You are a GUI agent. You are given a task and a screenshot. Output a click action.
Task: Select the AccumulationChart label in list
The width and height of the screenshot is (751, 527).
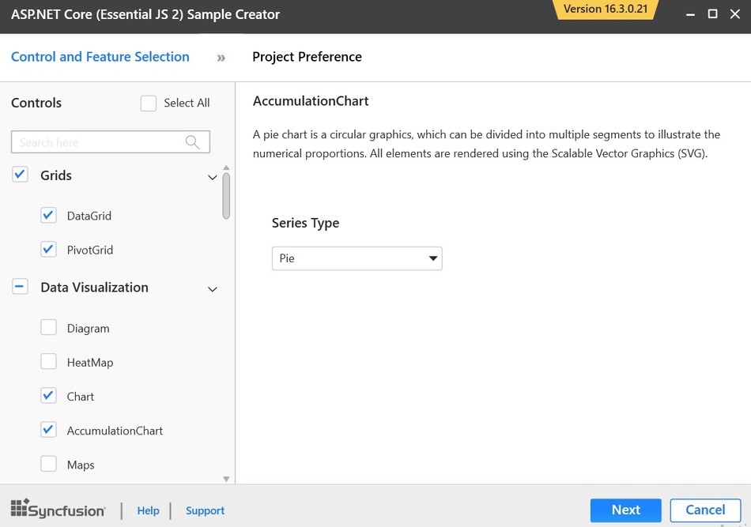point(115,431)
